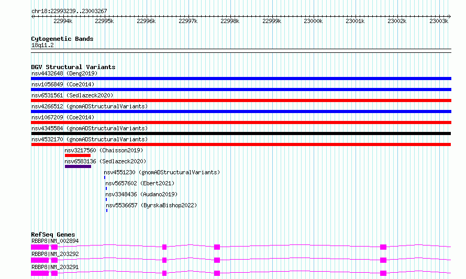Screen dimensions: 466x279
Task: Open nsv6583136 (Sedlazeck2020) label
Action: (105, 161)
